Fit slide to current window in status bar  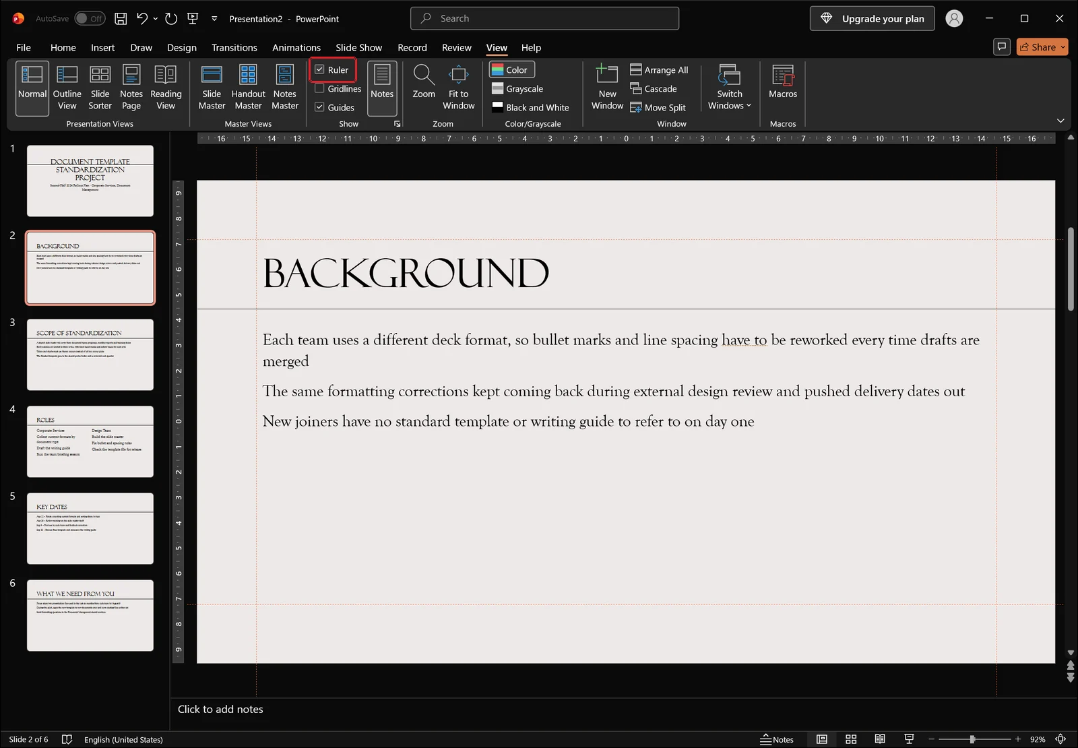(x=1060, y=739)
